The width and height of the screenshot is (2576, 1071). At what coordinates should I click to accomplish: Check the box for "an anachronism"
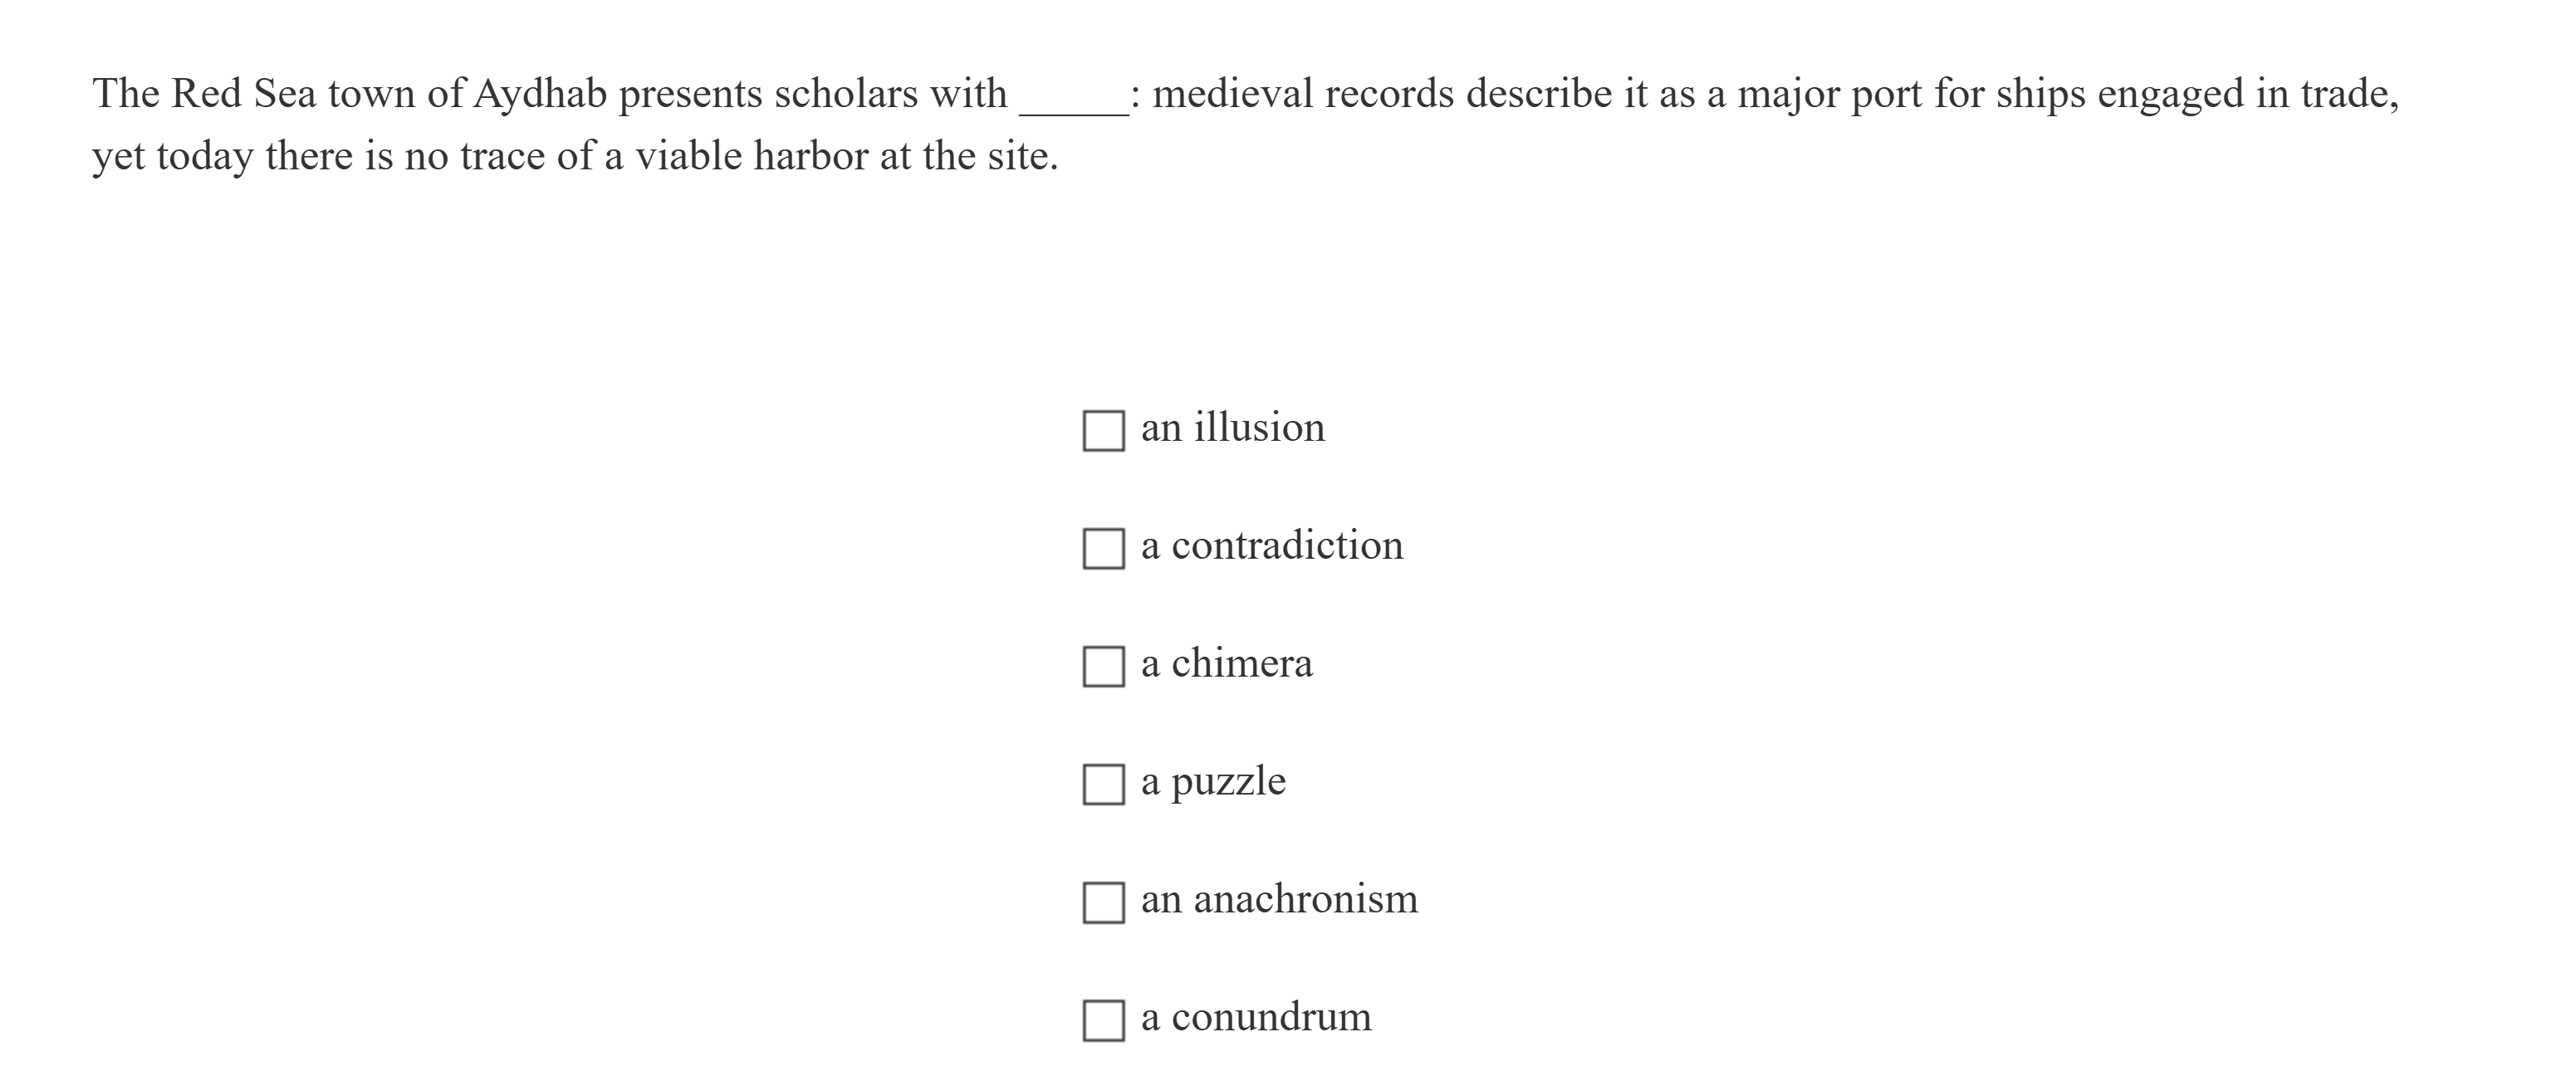tap(1103, 903)
